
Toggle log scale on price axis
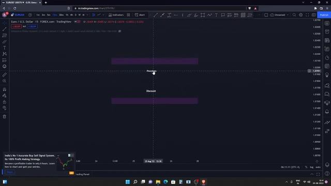tap(311, 167)
